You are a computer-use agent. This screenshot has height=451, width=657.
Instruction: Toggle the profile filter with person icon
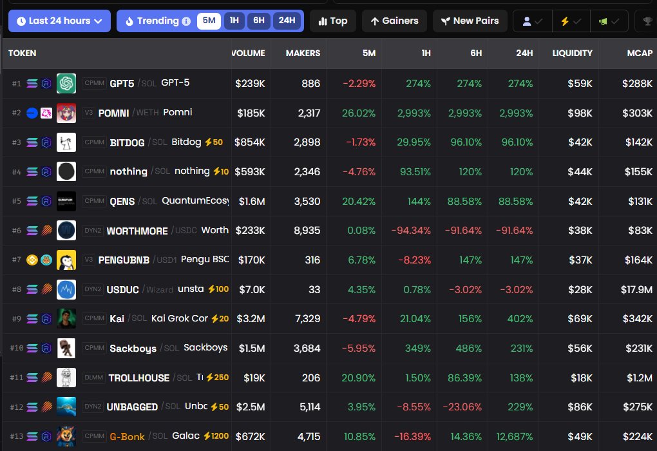pos(533,21)
